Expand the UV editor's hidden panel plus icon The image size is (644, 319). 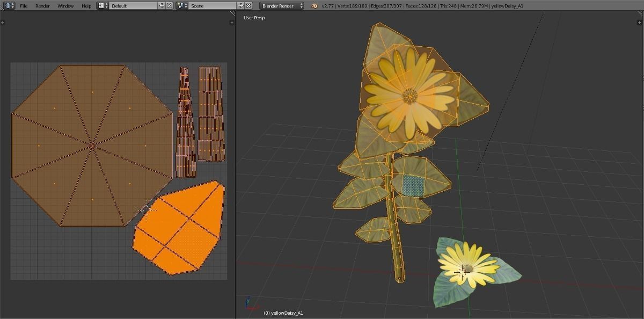[3, 23]
